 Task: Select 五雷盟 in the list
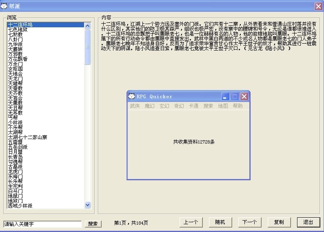pos(46,142)
